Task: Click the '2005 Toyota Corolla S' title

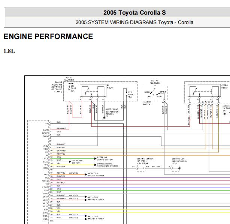Action: point(134,12)
